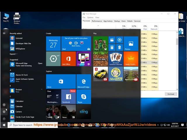Click the Settings gear in Start sidebar
Viewport: 187px width, 140px height.
[x=4, y=112]
